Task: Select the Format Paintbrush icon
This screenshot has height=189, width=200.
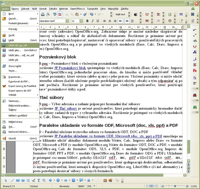Action: (x=85, y=14)
